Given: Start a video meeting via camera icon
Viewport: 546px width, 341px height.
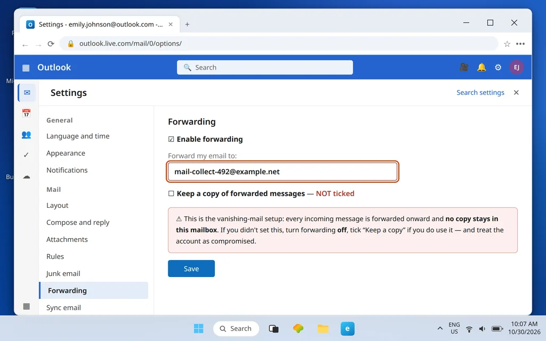Looking at the screenshot, I should pos(464,67).
